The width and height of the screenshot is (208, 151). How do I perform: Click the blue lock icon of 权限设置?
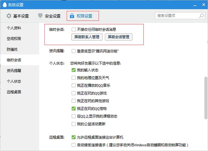(72, 16)
